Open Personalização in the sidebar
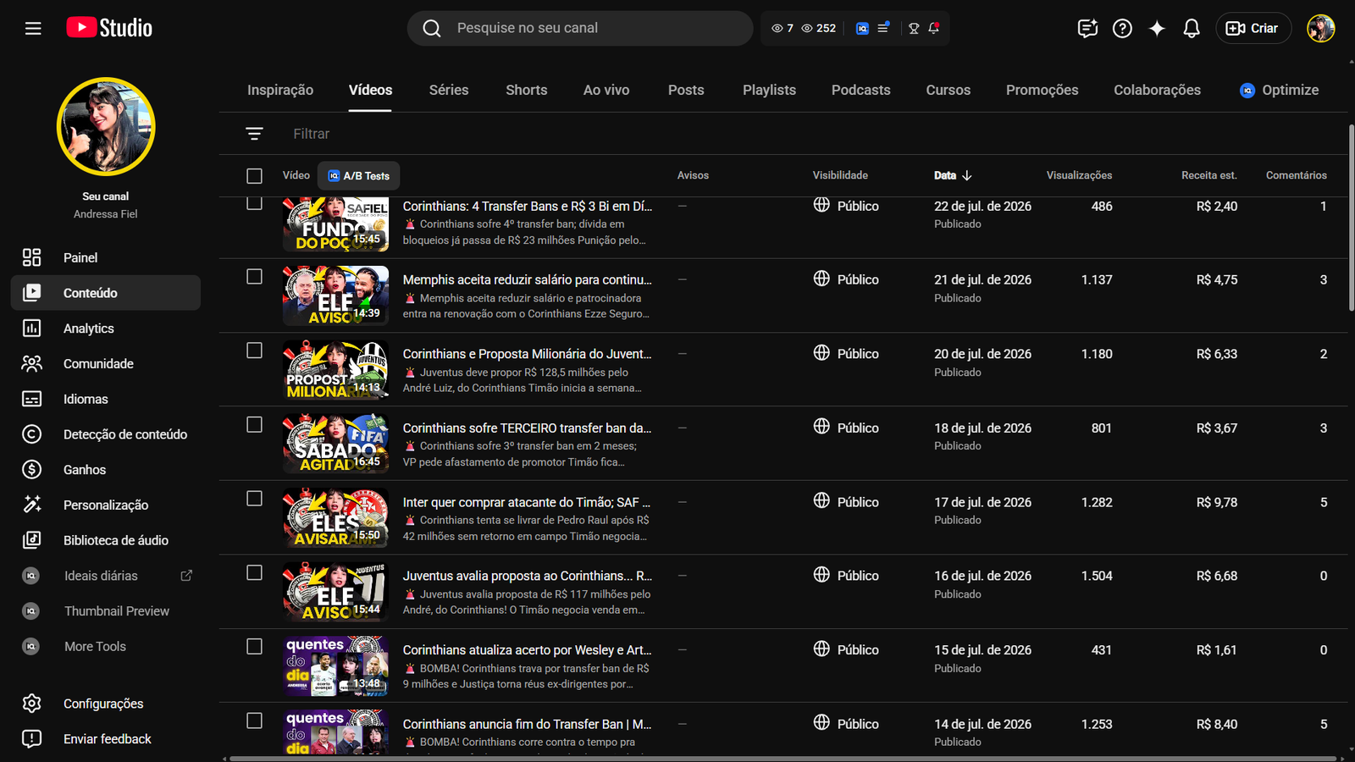Image resolution: width=1355 pixels, height=762 pixels. (x=106, y=505)
